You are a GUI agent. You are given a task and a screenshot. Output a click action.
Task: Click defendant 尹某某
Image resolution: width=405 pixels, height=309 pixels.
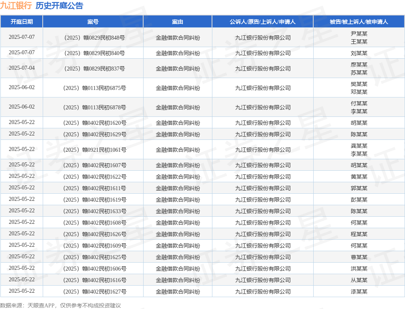[359, 34]
